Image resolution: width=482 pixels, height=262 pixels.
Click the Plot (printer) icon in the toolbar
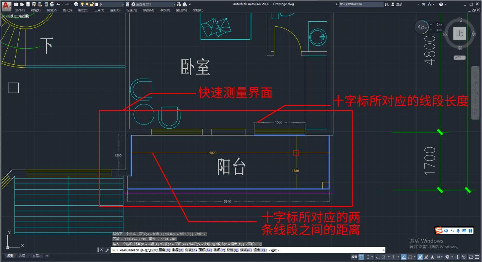click(52, 4)
